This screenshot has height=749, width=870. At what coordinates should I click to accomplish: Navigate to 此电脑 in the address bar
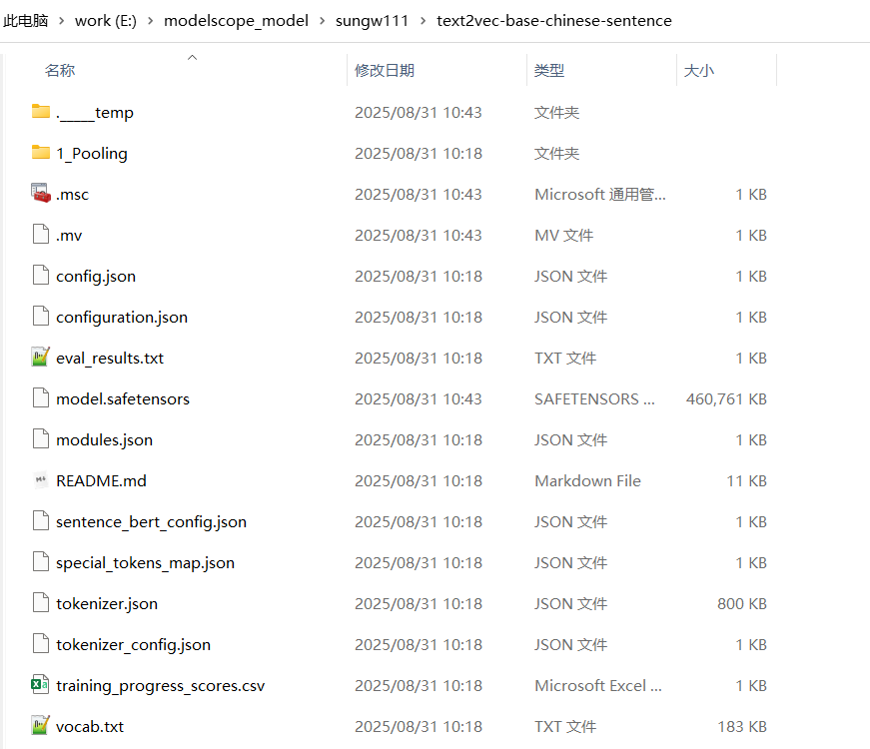tap(26, 21)
